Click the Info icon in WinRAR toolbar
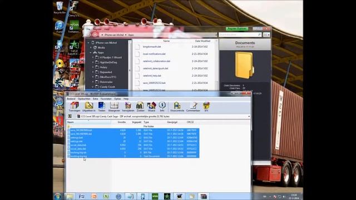 coord(162,107)
